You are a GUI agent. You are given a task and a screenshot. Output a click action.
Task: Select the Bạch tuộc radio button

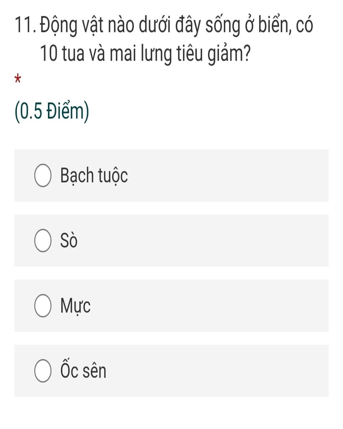(43, 176)
